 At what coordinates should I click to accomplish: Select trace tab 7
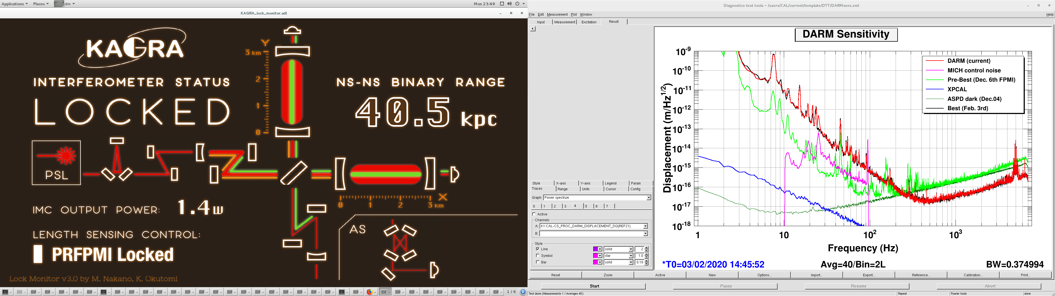point(609,206)
